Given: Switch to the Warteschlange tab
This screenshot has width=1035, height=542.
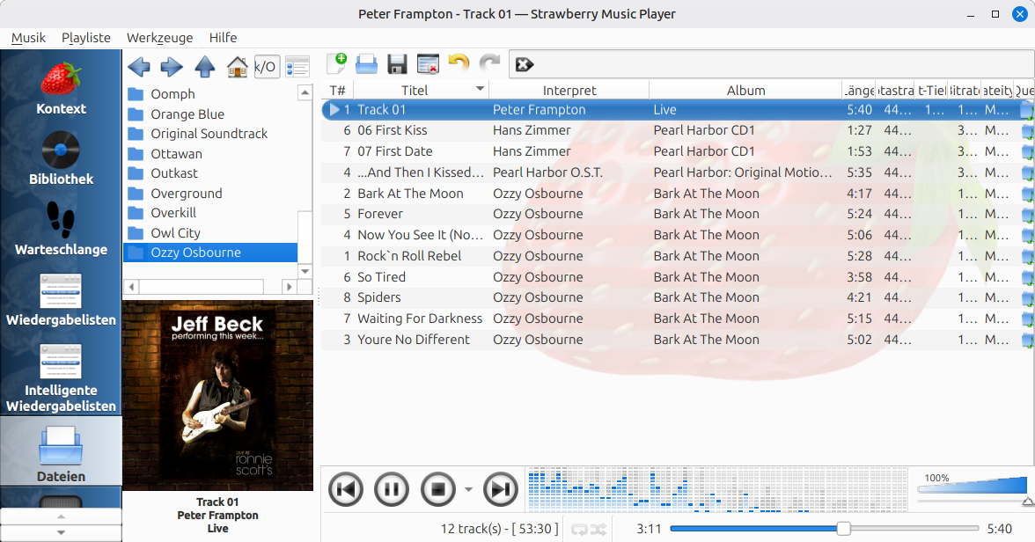Looking at the screenshot, I should [x=61, y=229].
